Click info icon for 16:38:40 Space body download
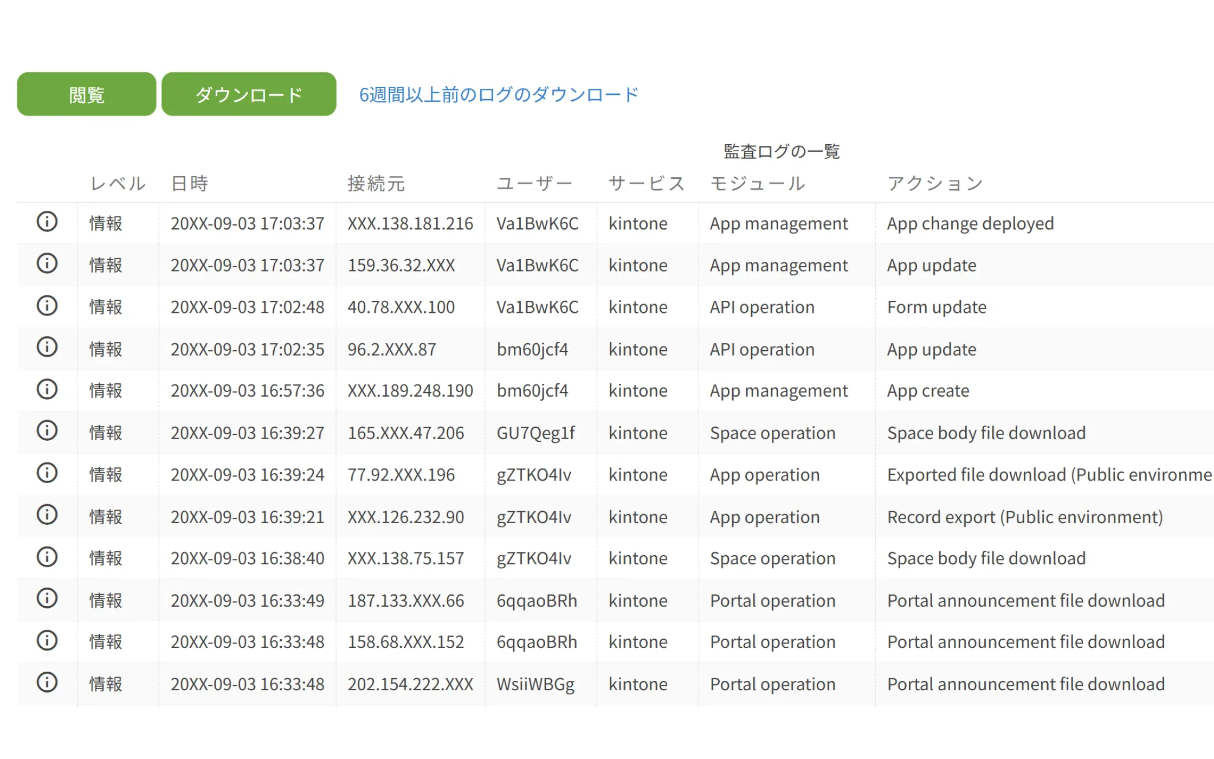 47,557
